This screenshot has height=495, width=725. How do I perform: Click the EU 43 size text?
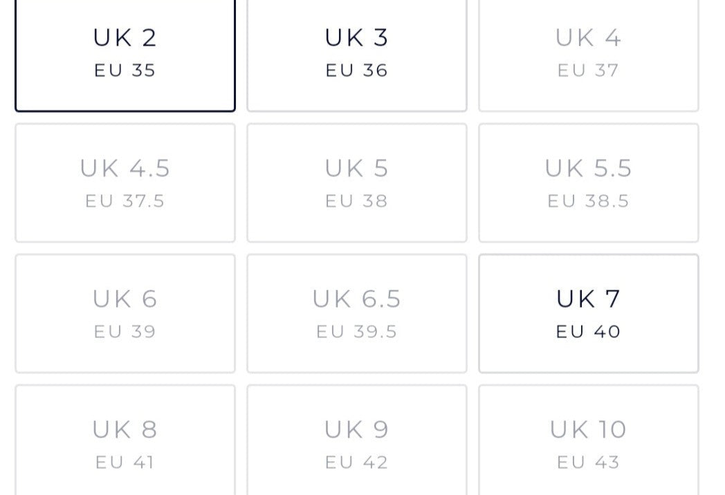click(x=589, y=463)
